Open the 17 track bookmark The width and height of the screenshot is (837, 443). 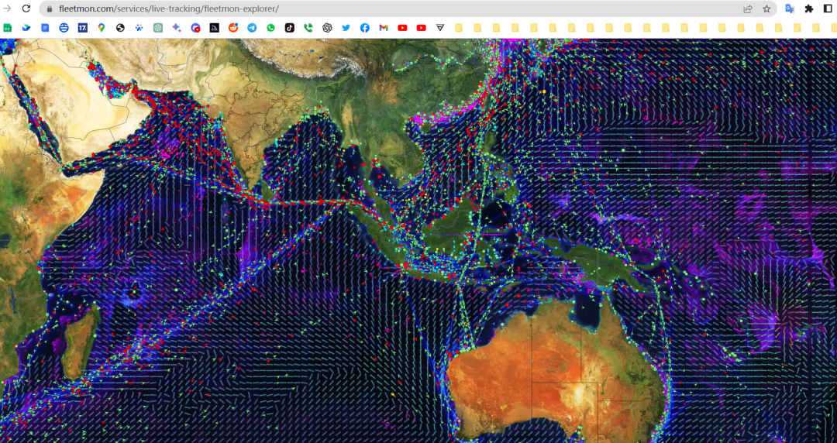point(83,28)
